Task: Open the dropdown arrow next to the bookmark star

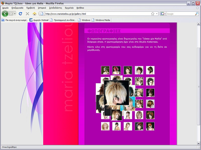Action: [x=157, y=14]
